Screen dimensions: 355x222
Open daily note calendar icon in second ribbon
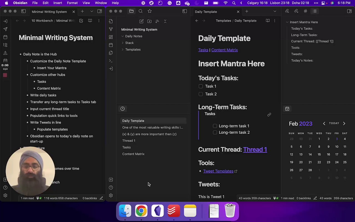(x=111, y=45)
